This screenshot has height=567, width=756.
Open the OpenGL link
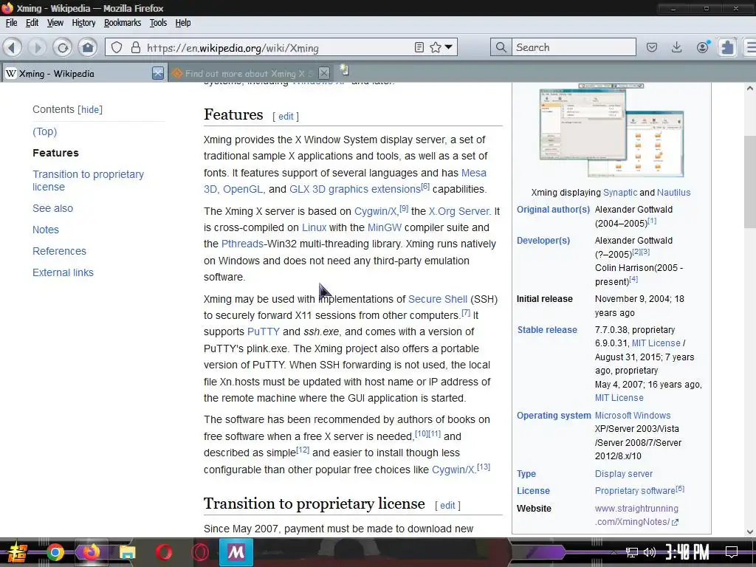click(x=242, y=189)
